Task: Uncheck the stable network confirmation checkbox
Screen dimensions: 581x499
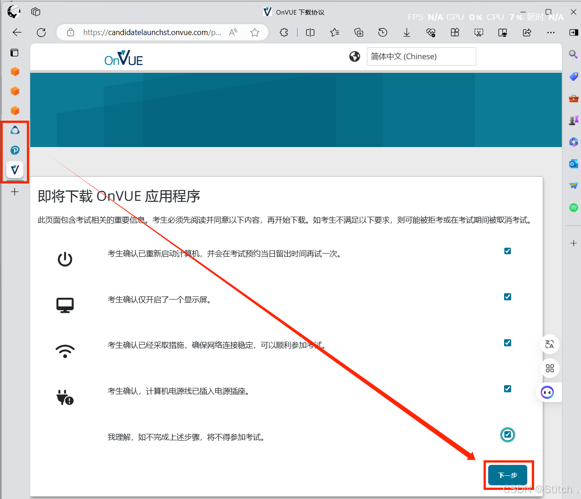Action: [508, 343]
